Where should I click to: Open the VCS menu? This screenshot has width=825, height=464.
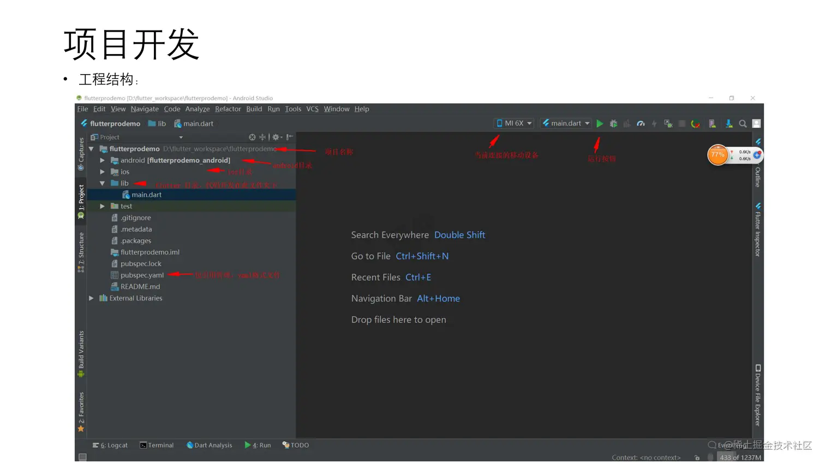point(312,109)
